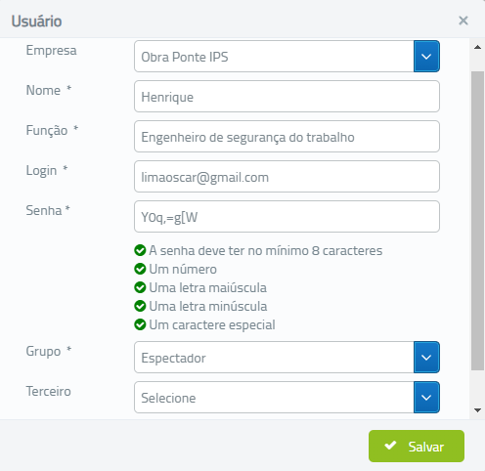This screenshot has height=471, width=485.
Task: Click the check icon next to Um número
Action: click(x=140, y=269)
